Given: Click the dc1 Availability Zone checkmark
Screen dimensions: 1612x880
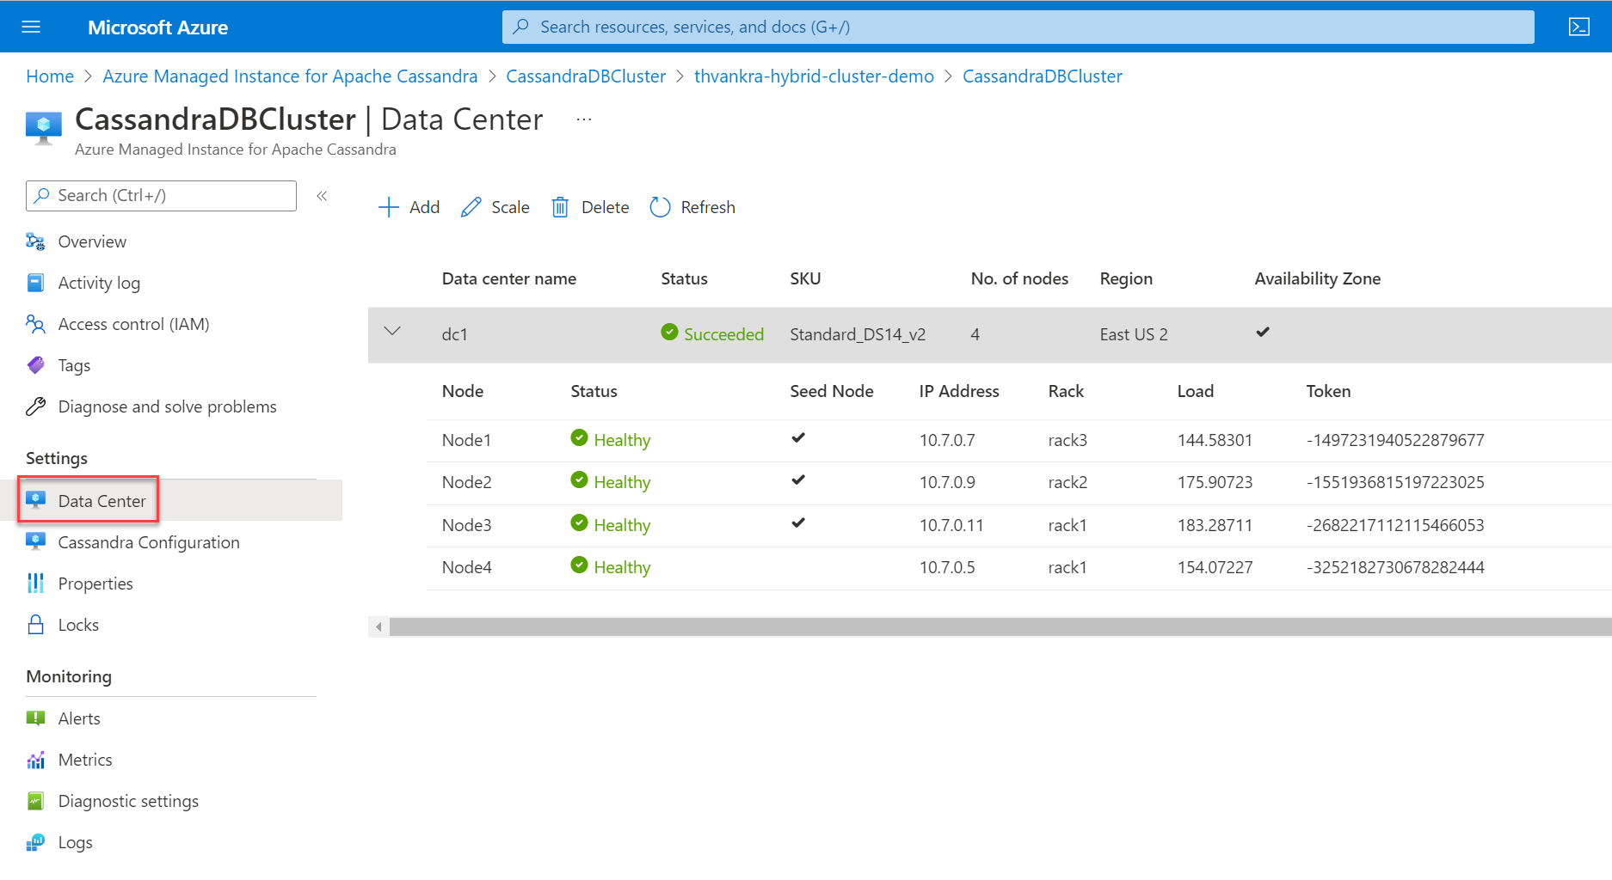Looking at the screenshot, I should point(1263,333).
